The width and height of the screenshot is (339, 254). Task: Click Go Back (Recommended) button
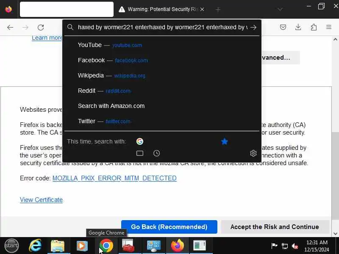169,227
